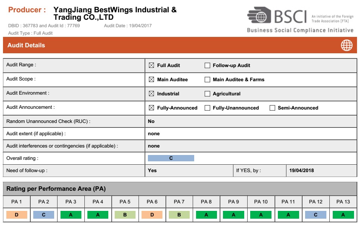Enable the Fully-Unannounced checkbox

(207, 108)
